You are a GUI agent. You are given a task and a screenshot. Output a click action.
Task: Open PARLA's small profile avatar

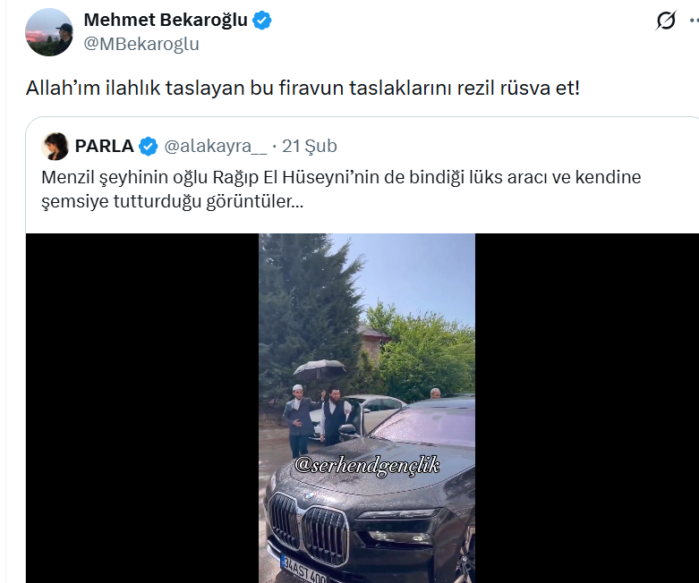[x=55, y=146]
